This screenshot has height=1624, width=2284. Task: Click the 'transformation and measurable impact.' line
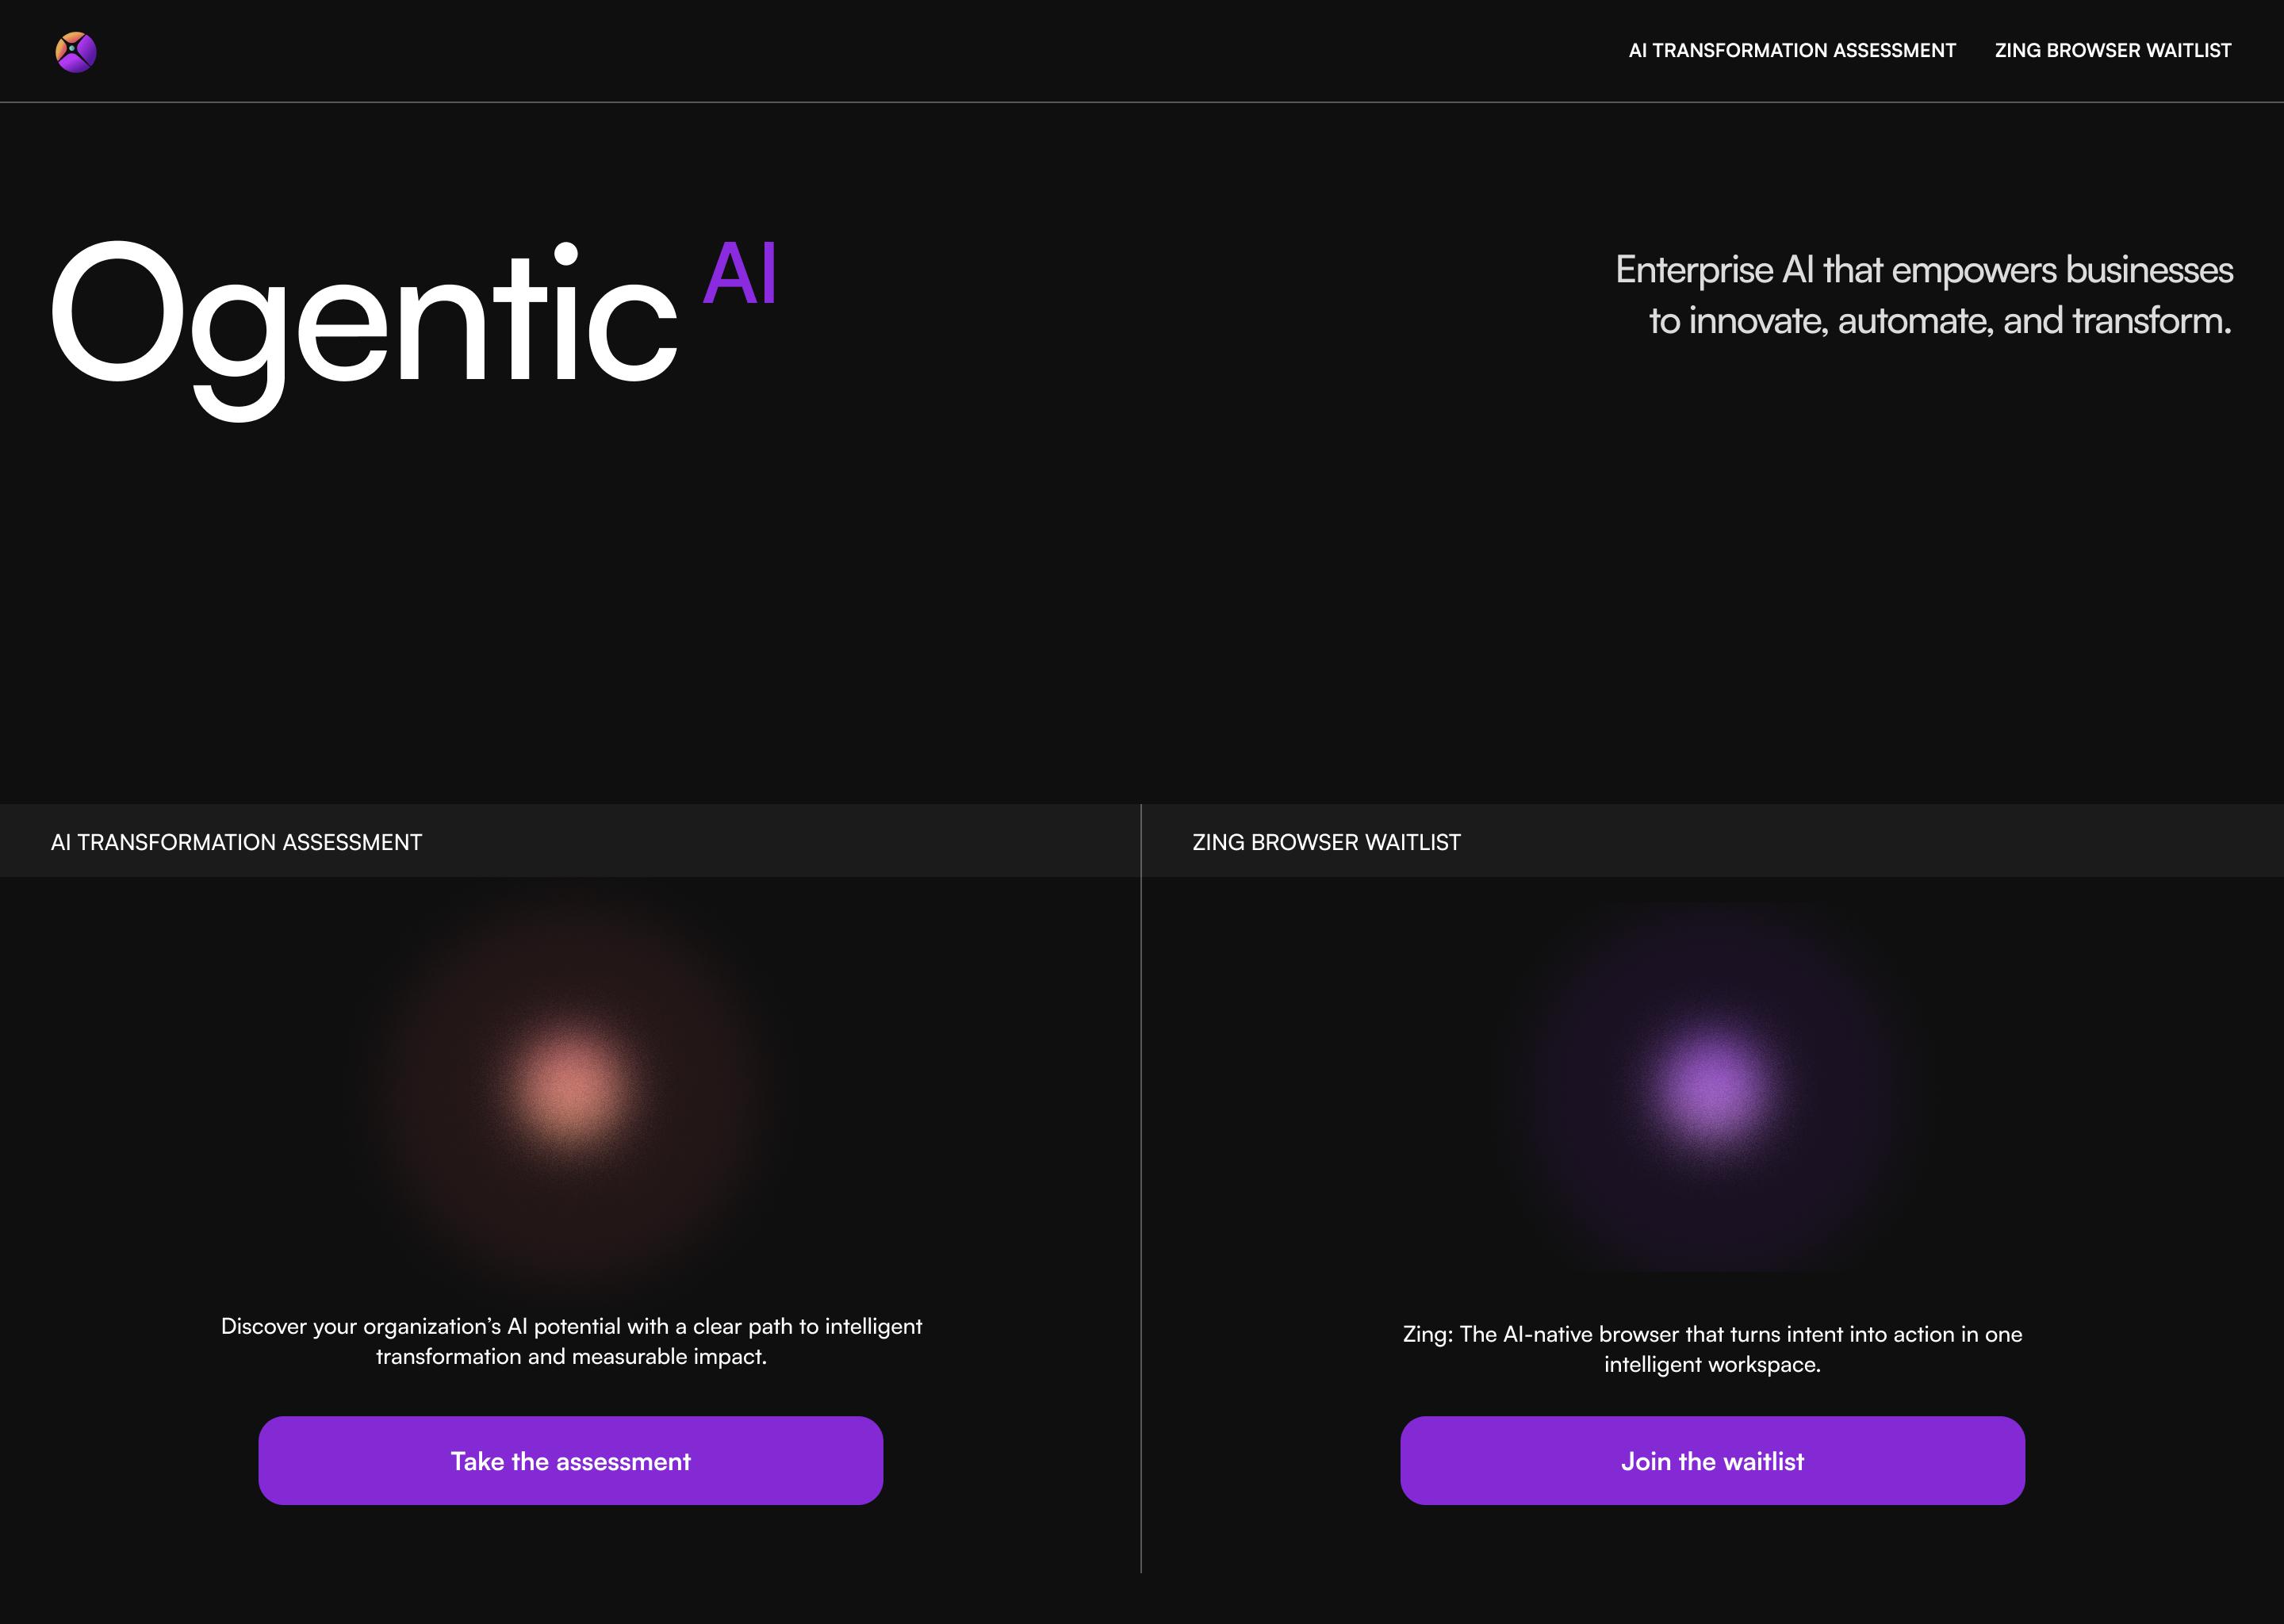click(571, 1357)
